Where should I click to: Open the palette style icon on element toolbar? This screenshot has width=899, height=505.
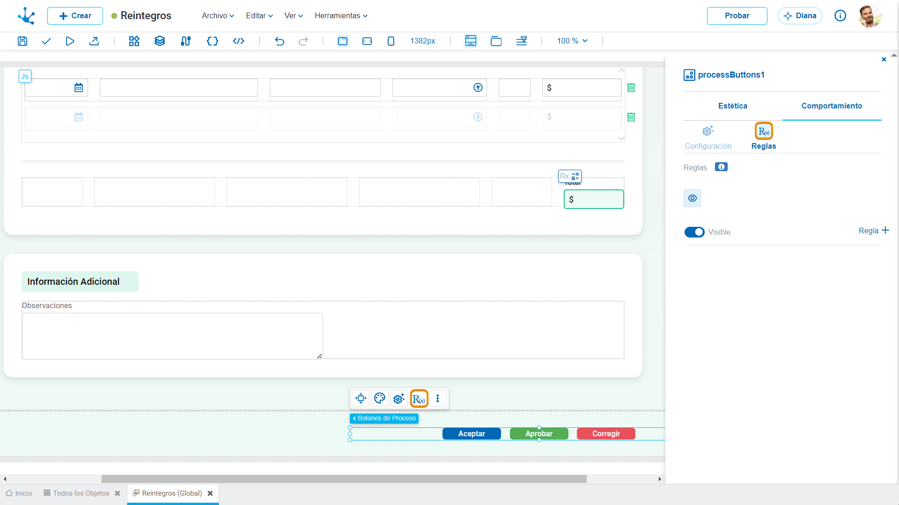tap(380, 398)
